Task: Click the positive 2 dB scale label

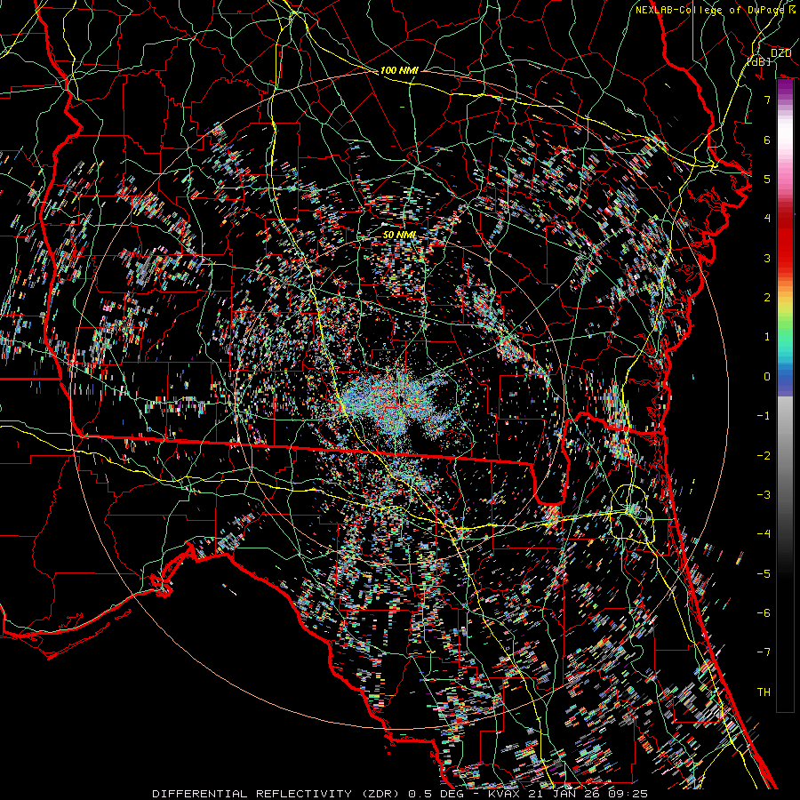Action: click(x=767, y=298)
